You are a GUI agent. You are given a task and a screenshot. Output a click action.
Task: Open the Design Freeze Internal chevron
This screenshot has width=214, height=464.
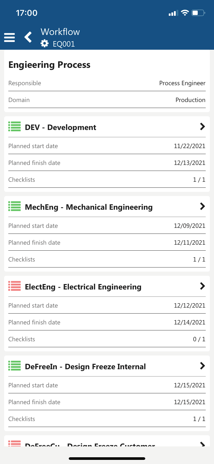pyautogui.click(x=202, y=366)
